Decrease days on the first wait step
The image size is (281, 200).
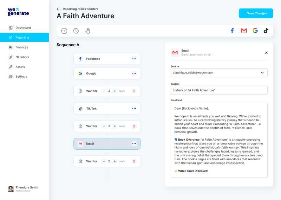click(x=104, y=91)
